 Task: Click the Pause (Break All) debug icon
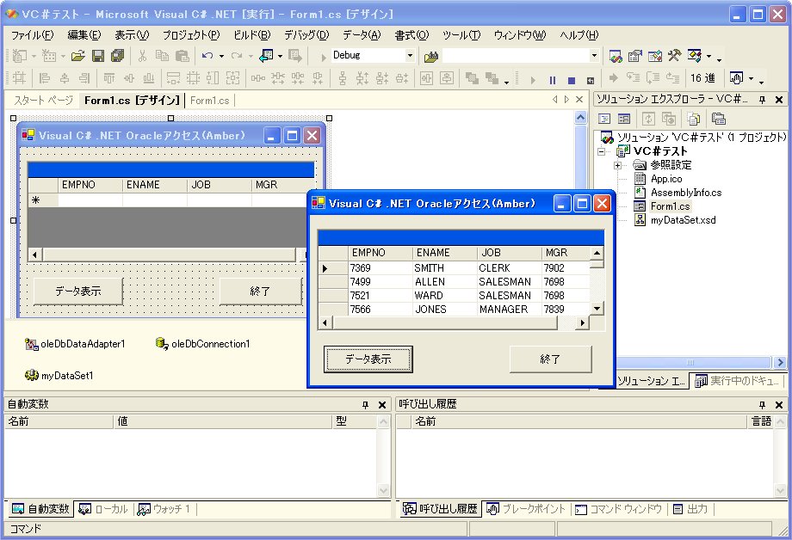[x=553, y=80]
